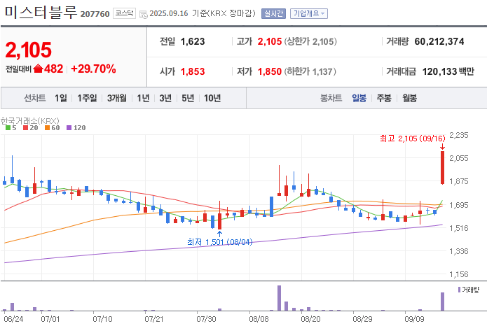Click the trading volume 60,212,374
Image resolution: width=487 pixels, height=333 pixels.
pos(439,41)
